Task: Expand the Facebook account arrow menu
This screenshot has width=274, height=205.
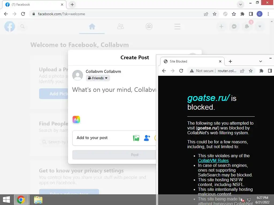Action: coord(260,26)
